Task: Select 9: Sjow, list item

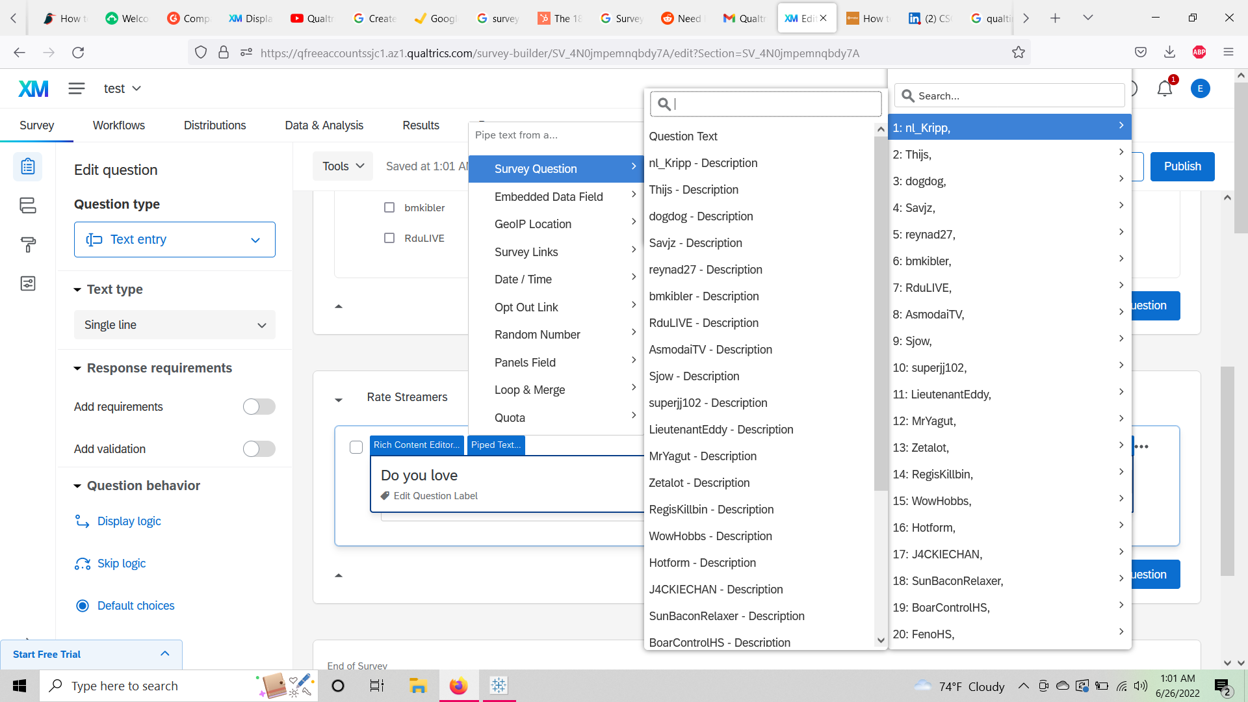Action: coord(1009,341)
